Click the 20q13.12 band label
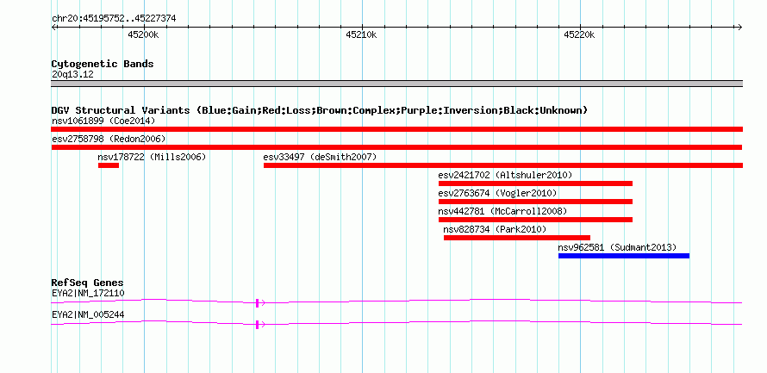Viewport: 767px width, 373px height. (x=72, y=75)
